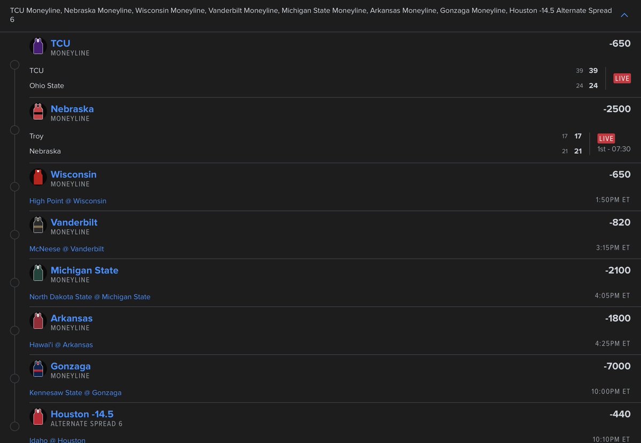Click the Troy score row name

pos(36,136)
